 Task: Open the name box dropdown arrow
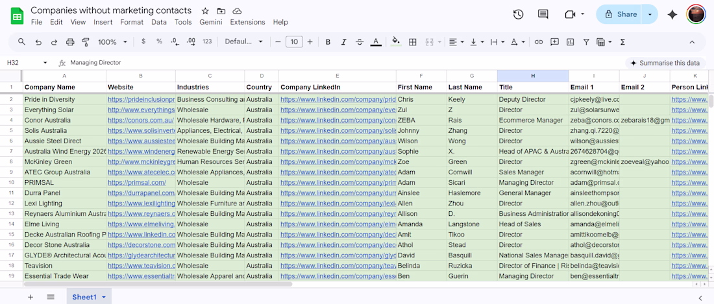45,63
